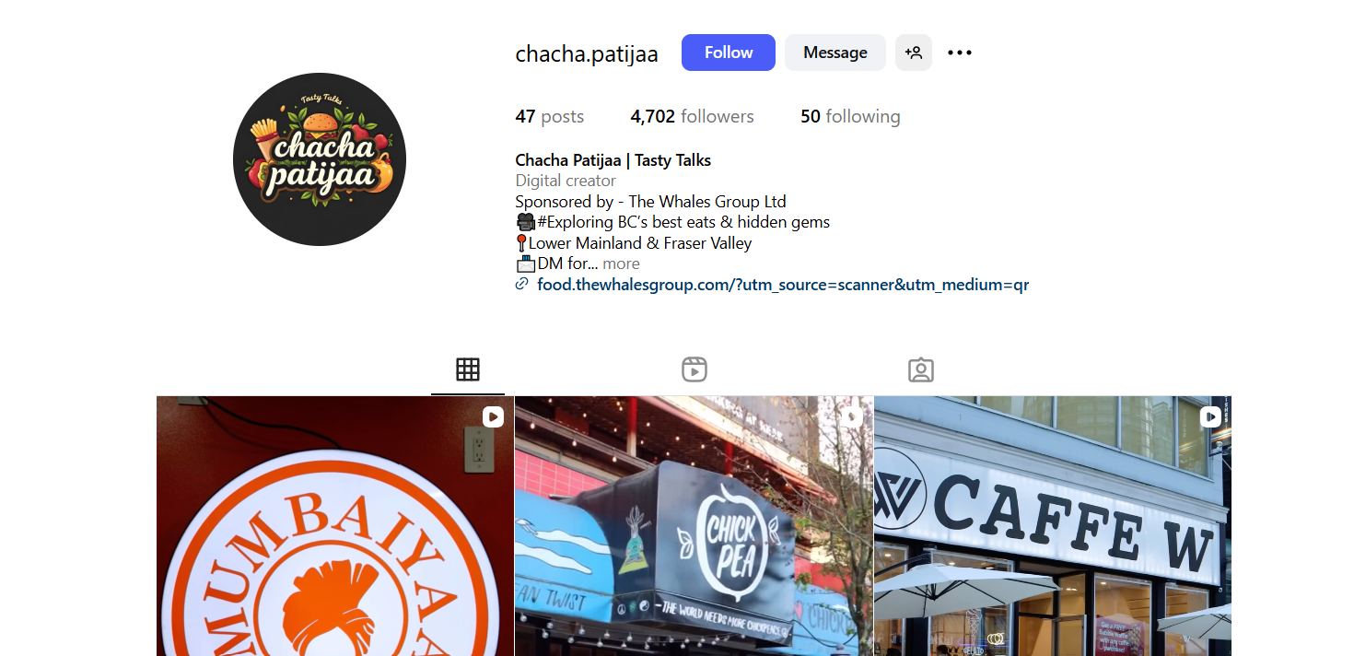
Task: View the 50 following list
Action: click(x=850, y=116)
